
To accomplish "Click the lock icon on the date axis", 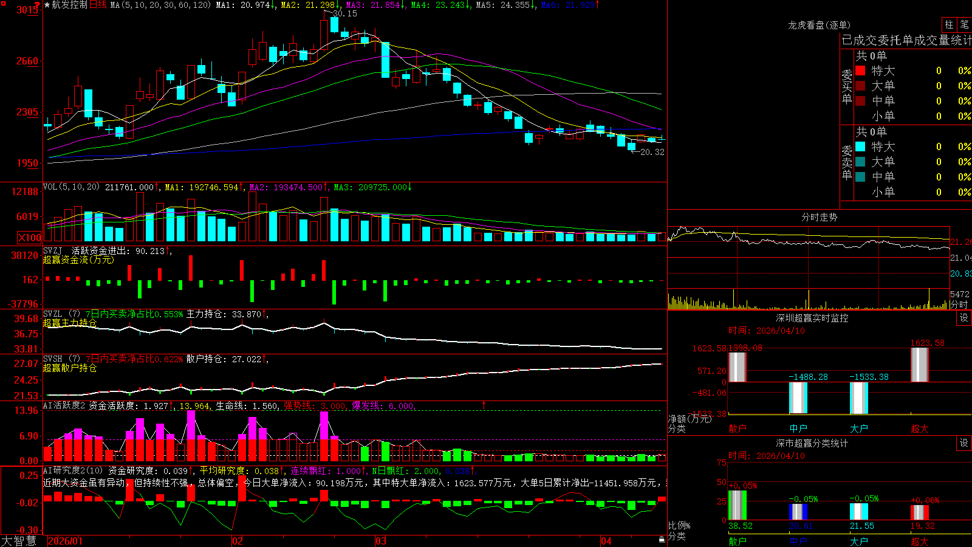I will 662,540.
